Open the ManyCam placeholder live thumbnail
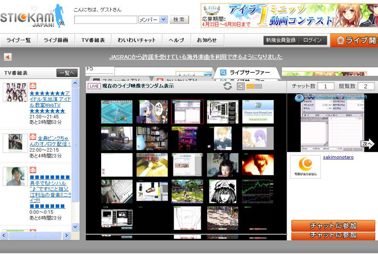The height and width of the screenshot is (254, 378). click(258, 112)
